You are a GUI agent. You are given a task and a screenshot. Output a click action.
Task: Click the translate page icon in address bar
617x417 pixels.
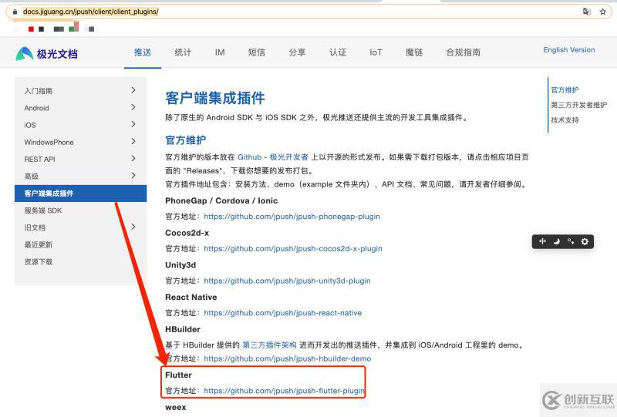tap(586, 12)
